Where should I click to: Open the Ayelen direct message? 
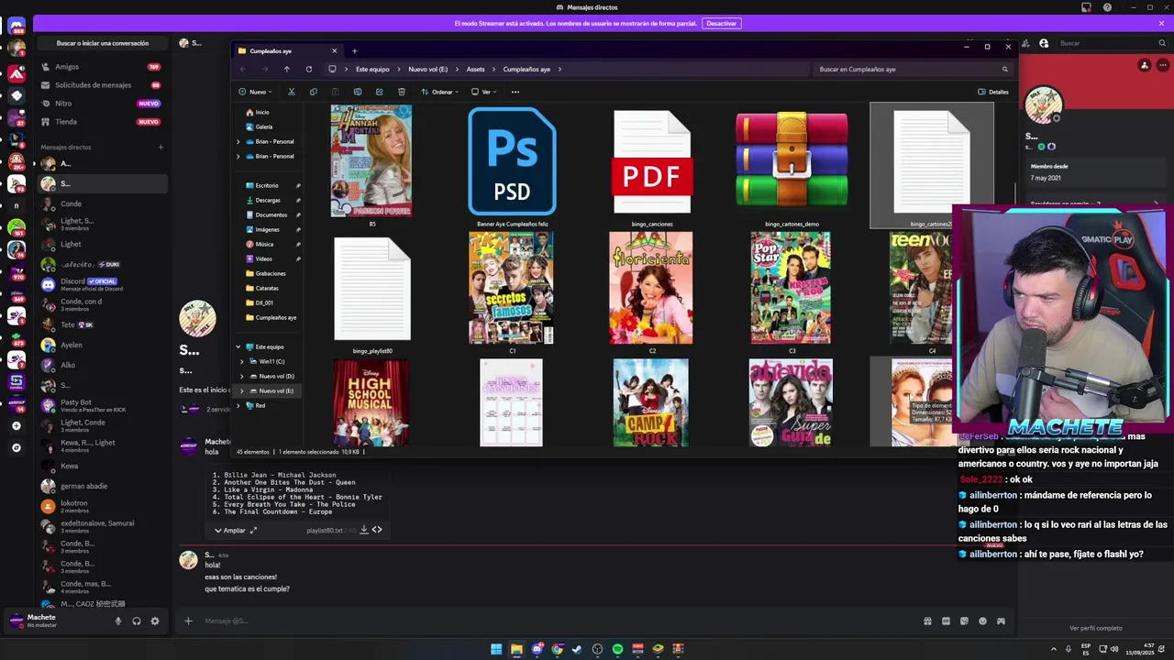coord(102,345)
